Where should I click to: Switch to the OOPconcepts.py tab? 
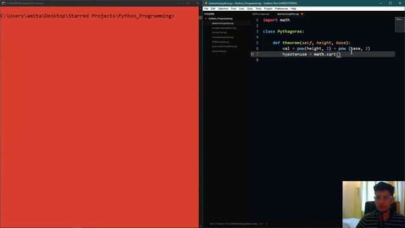(261, 14)
